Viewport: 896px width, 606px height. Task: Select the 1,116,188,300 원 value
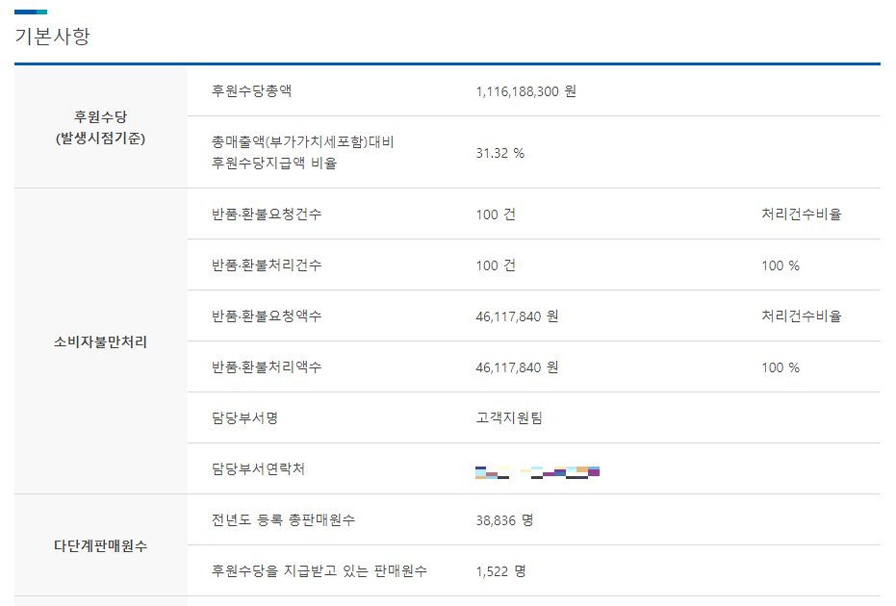[x=525, y=91]
